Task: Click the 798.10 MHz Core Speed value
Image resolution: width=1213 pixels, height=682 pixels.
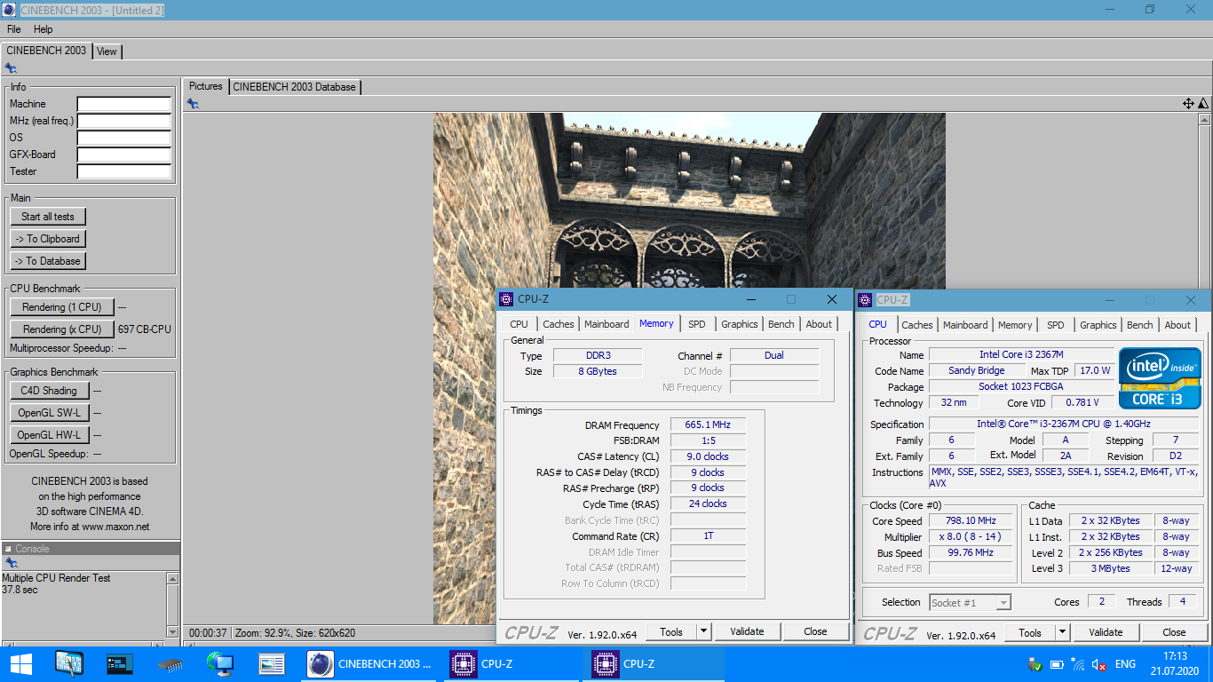Action: coord(971,521)
